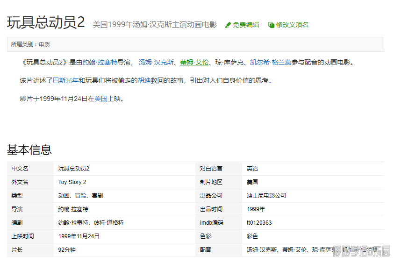This screenshot has width=394, height=263.
Task: Select the 所属类别：电影 category text
Action: (x=30, y=44)
